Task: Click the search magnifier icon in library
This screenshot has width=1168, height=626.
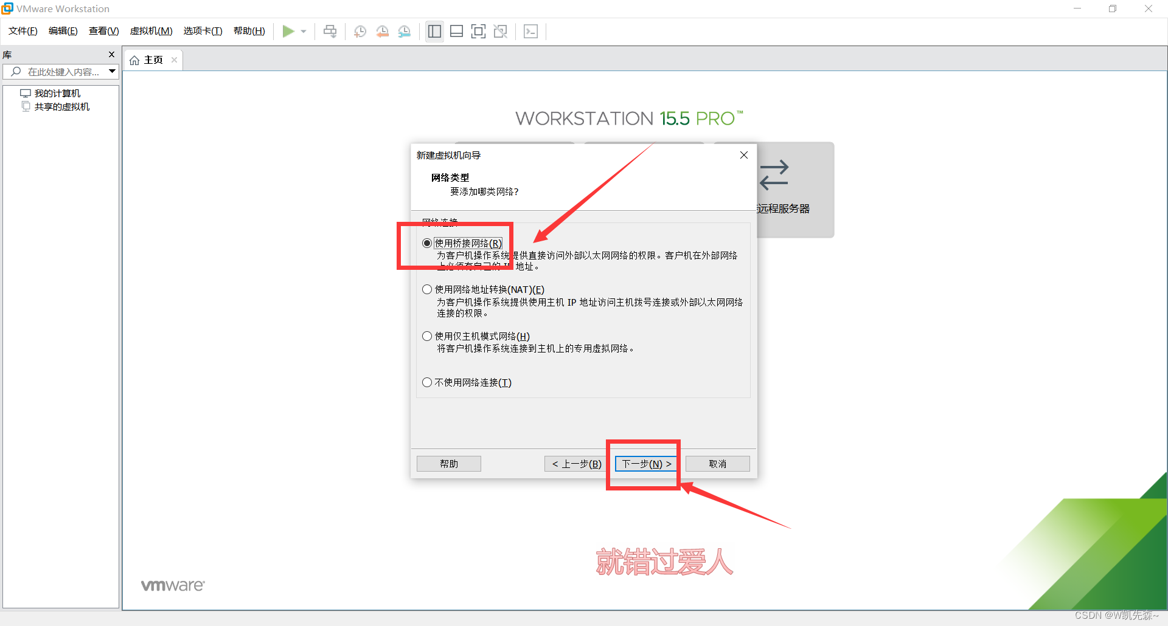Action: pyautogui.click(x=16, y=72)
